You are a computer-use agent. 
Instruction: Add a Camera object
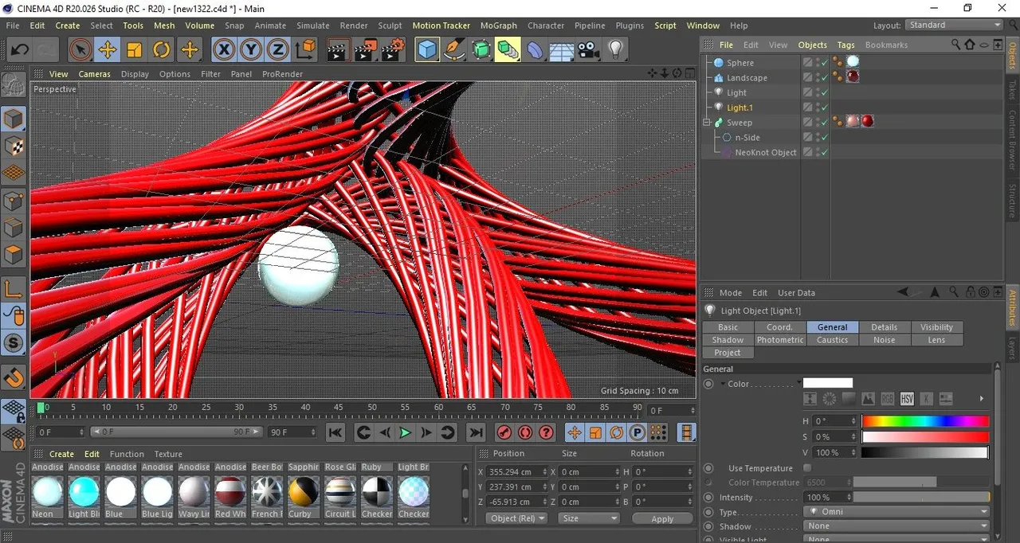point(588,50)
